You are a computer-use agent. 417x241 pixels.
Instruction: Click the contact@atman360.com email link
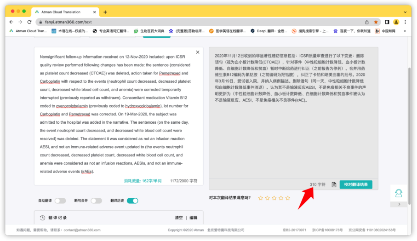82,230
